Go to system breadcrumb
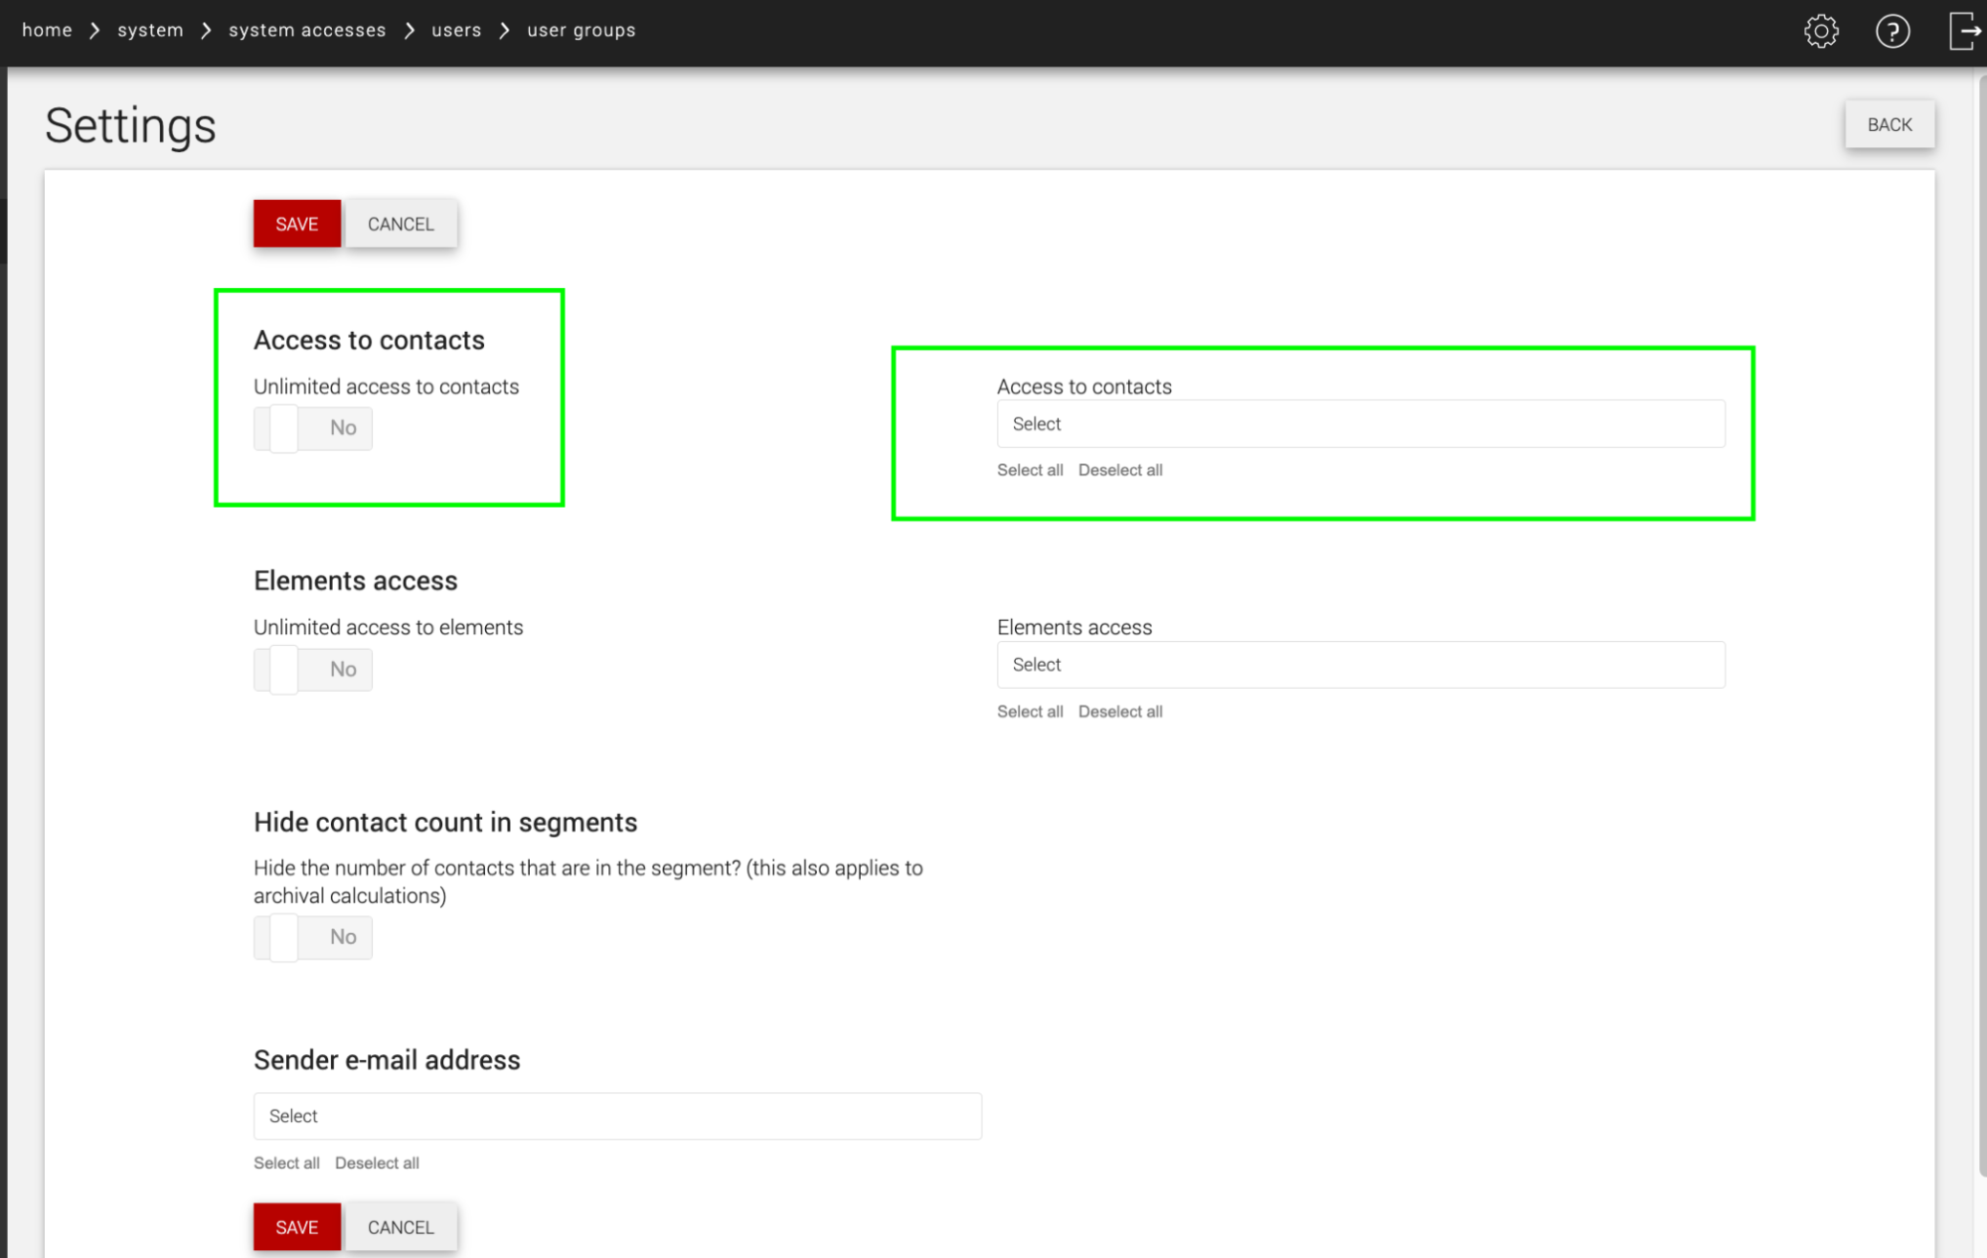Image resolution: width=1987 pixels, height=1258 pixels. click(150, 30)
